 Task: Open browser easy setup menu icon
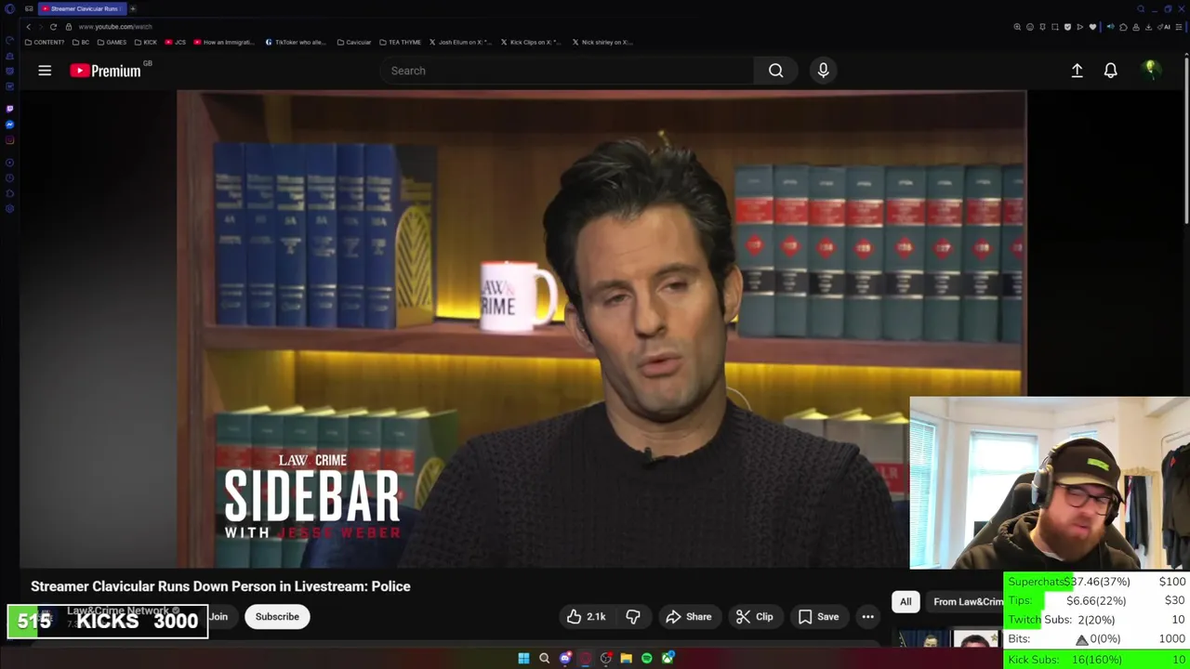point(1178,27)
